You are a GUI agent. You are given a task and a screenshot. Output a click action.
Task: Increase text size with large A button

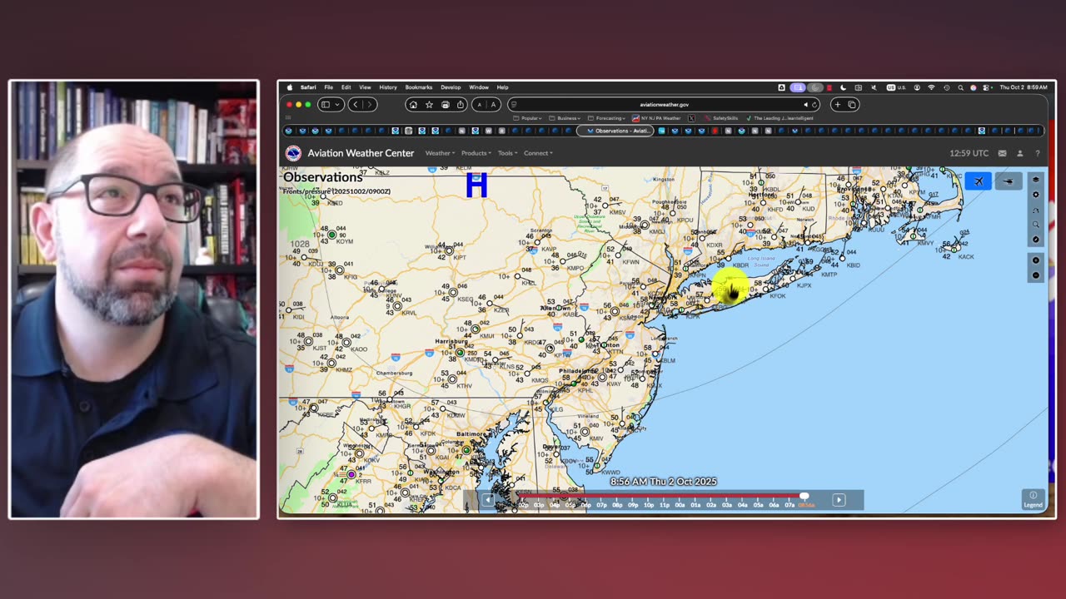point(493,105)
